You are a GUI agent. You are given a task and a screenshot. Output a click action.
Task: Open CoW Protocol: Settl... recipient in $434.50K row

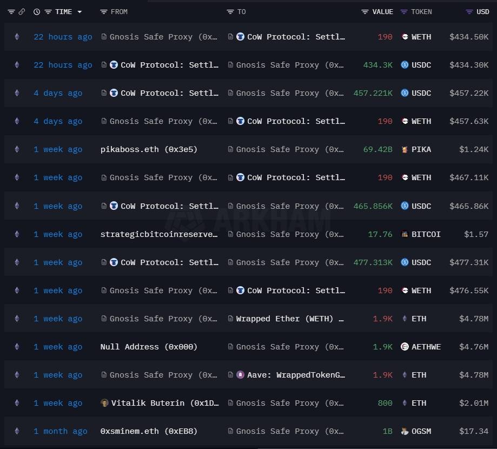coord(296,37)
